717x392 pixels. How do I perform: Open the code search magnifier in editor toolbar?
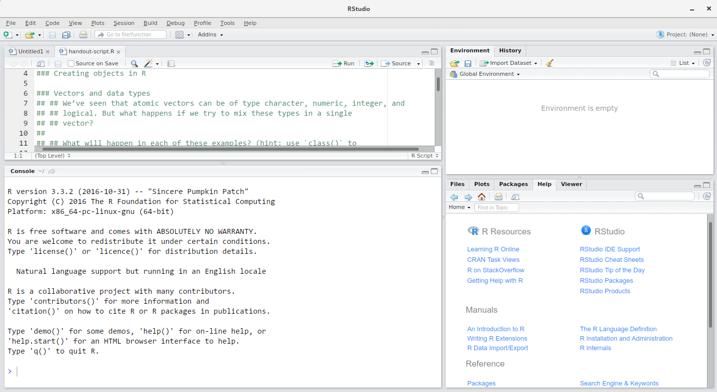(134, 63)
